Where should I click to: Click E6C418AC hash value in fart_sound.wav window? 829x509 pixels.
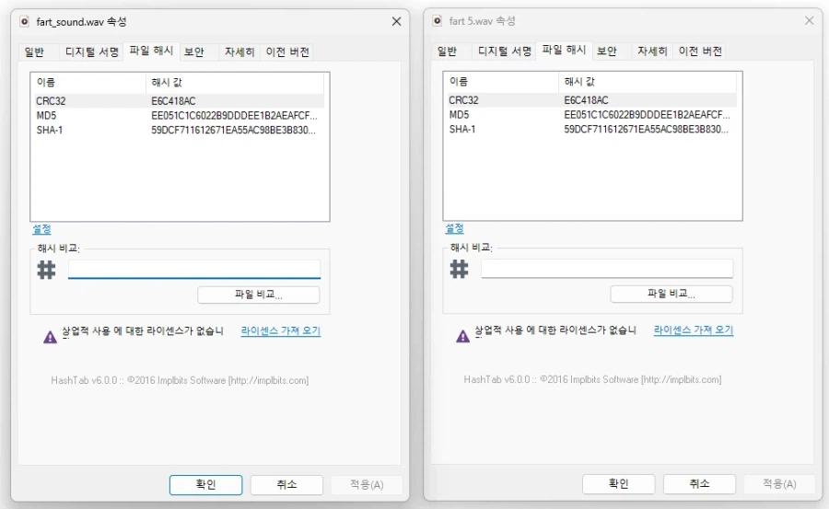pos(173,101)
